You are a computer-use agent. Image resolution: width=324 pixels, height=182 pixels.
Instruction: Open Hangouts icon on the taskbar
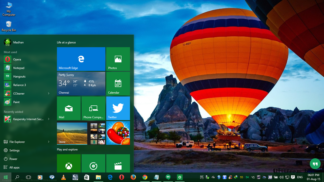(168, 177)
